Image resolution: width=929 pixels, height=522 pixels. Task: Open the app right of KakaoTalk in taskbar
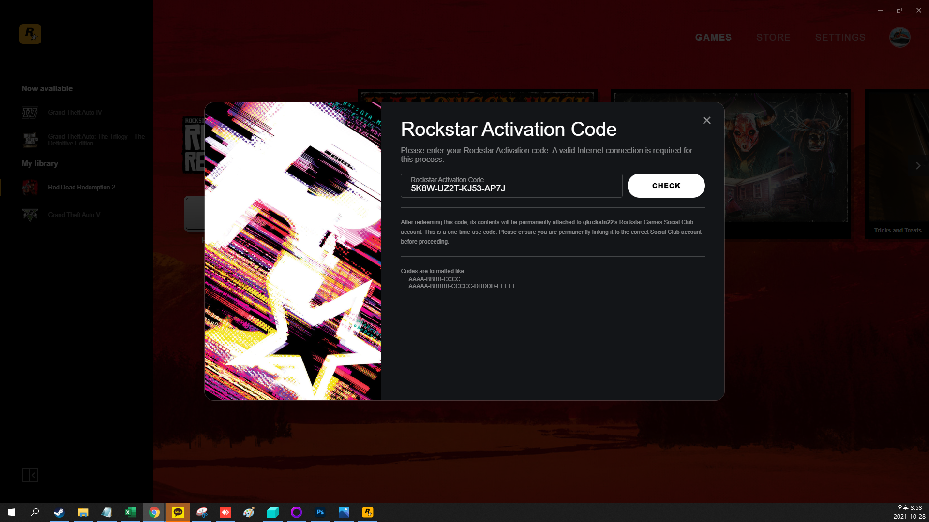tap(201, 512)
